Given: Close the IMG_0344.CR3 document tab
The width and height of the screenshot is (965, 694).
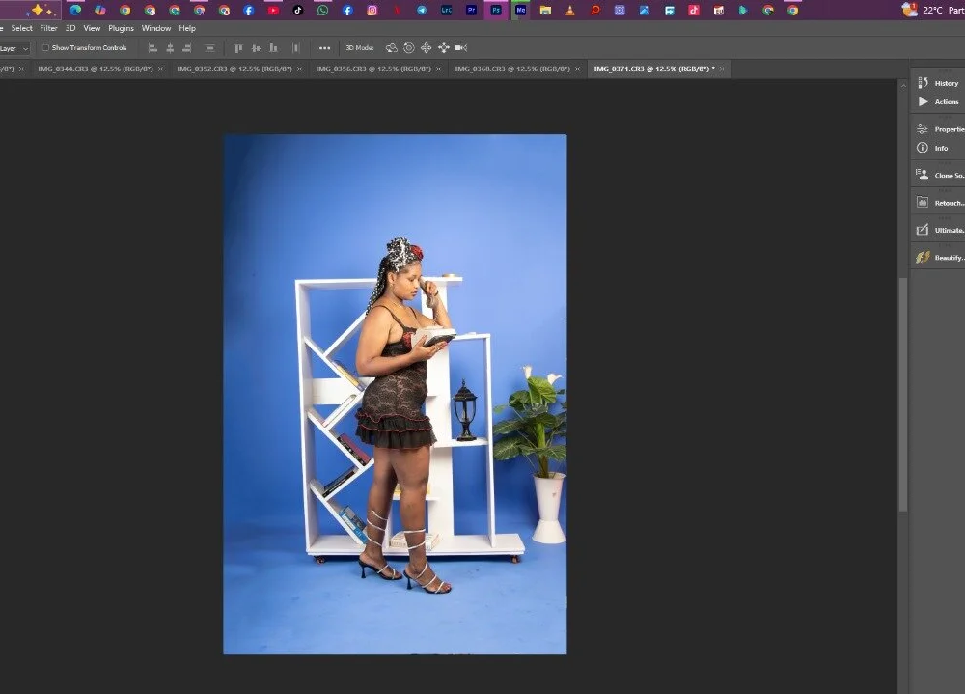Looking at the screenshot, I should pyautogui.click(x=160, y=69).
